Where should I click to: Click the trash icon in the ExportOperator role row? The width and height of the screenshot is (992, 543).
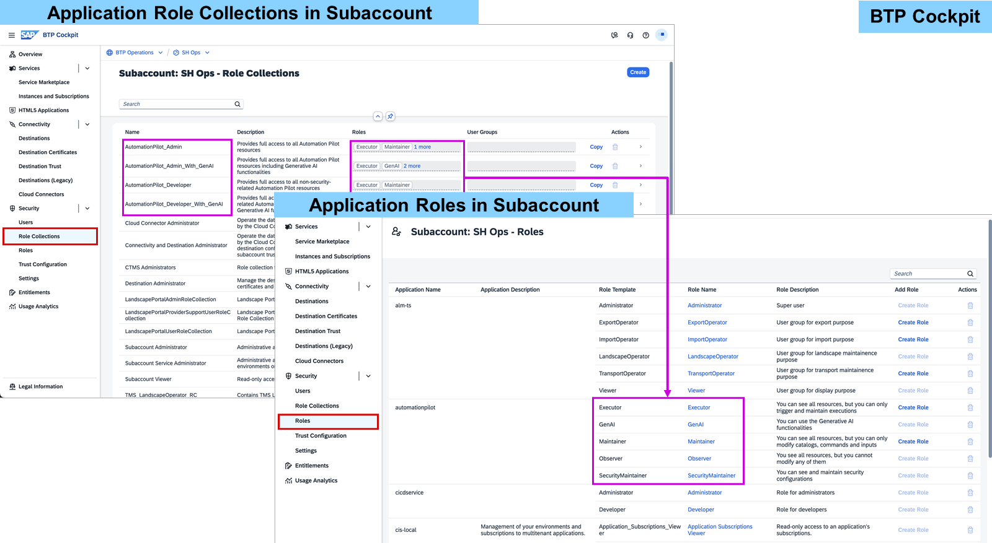pos(970,323)
